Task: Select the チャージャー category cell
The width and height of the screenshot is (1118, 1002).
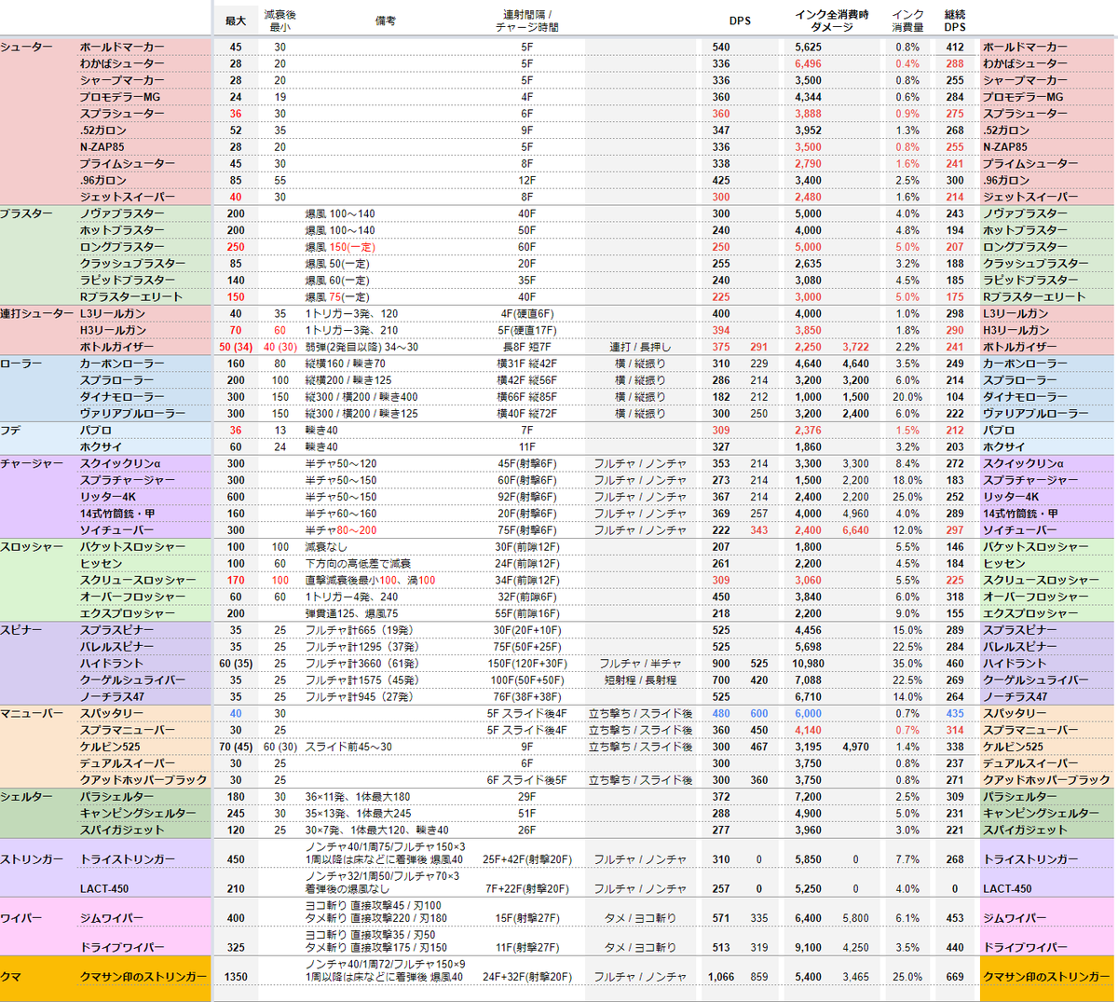Action: (33, 463)
